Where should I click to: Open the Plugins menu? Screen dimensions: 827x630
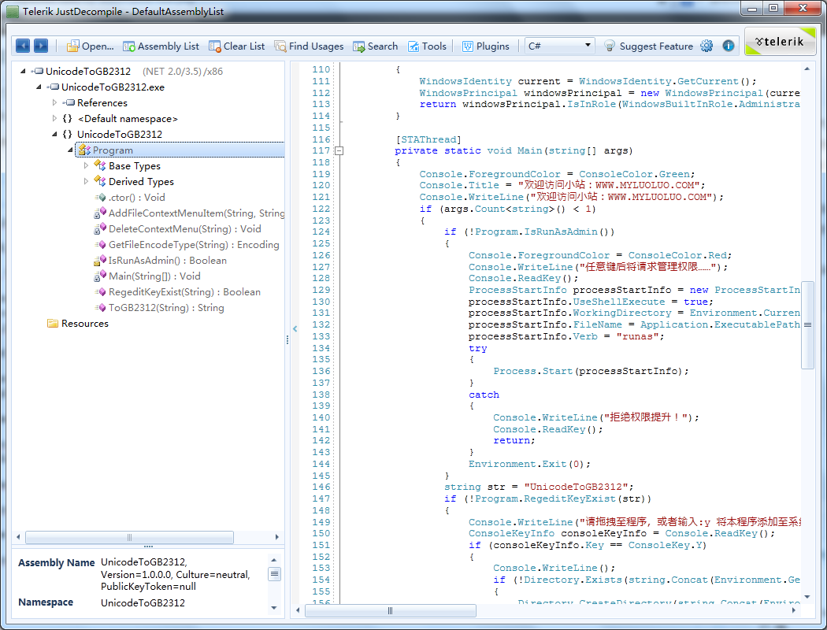tap(486, 46)
